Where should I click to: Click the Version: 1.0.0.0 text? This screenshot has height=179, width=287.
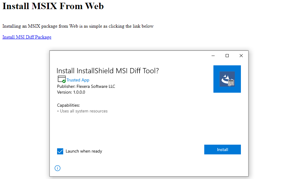tap(71, 92)
